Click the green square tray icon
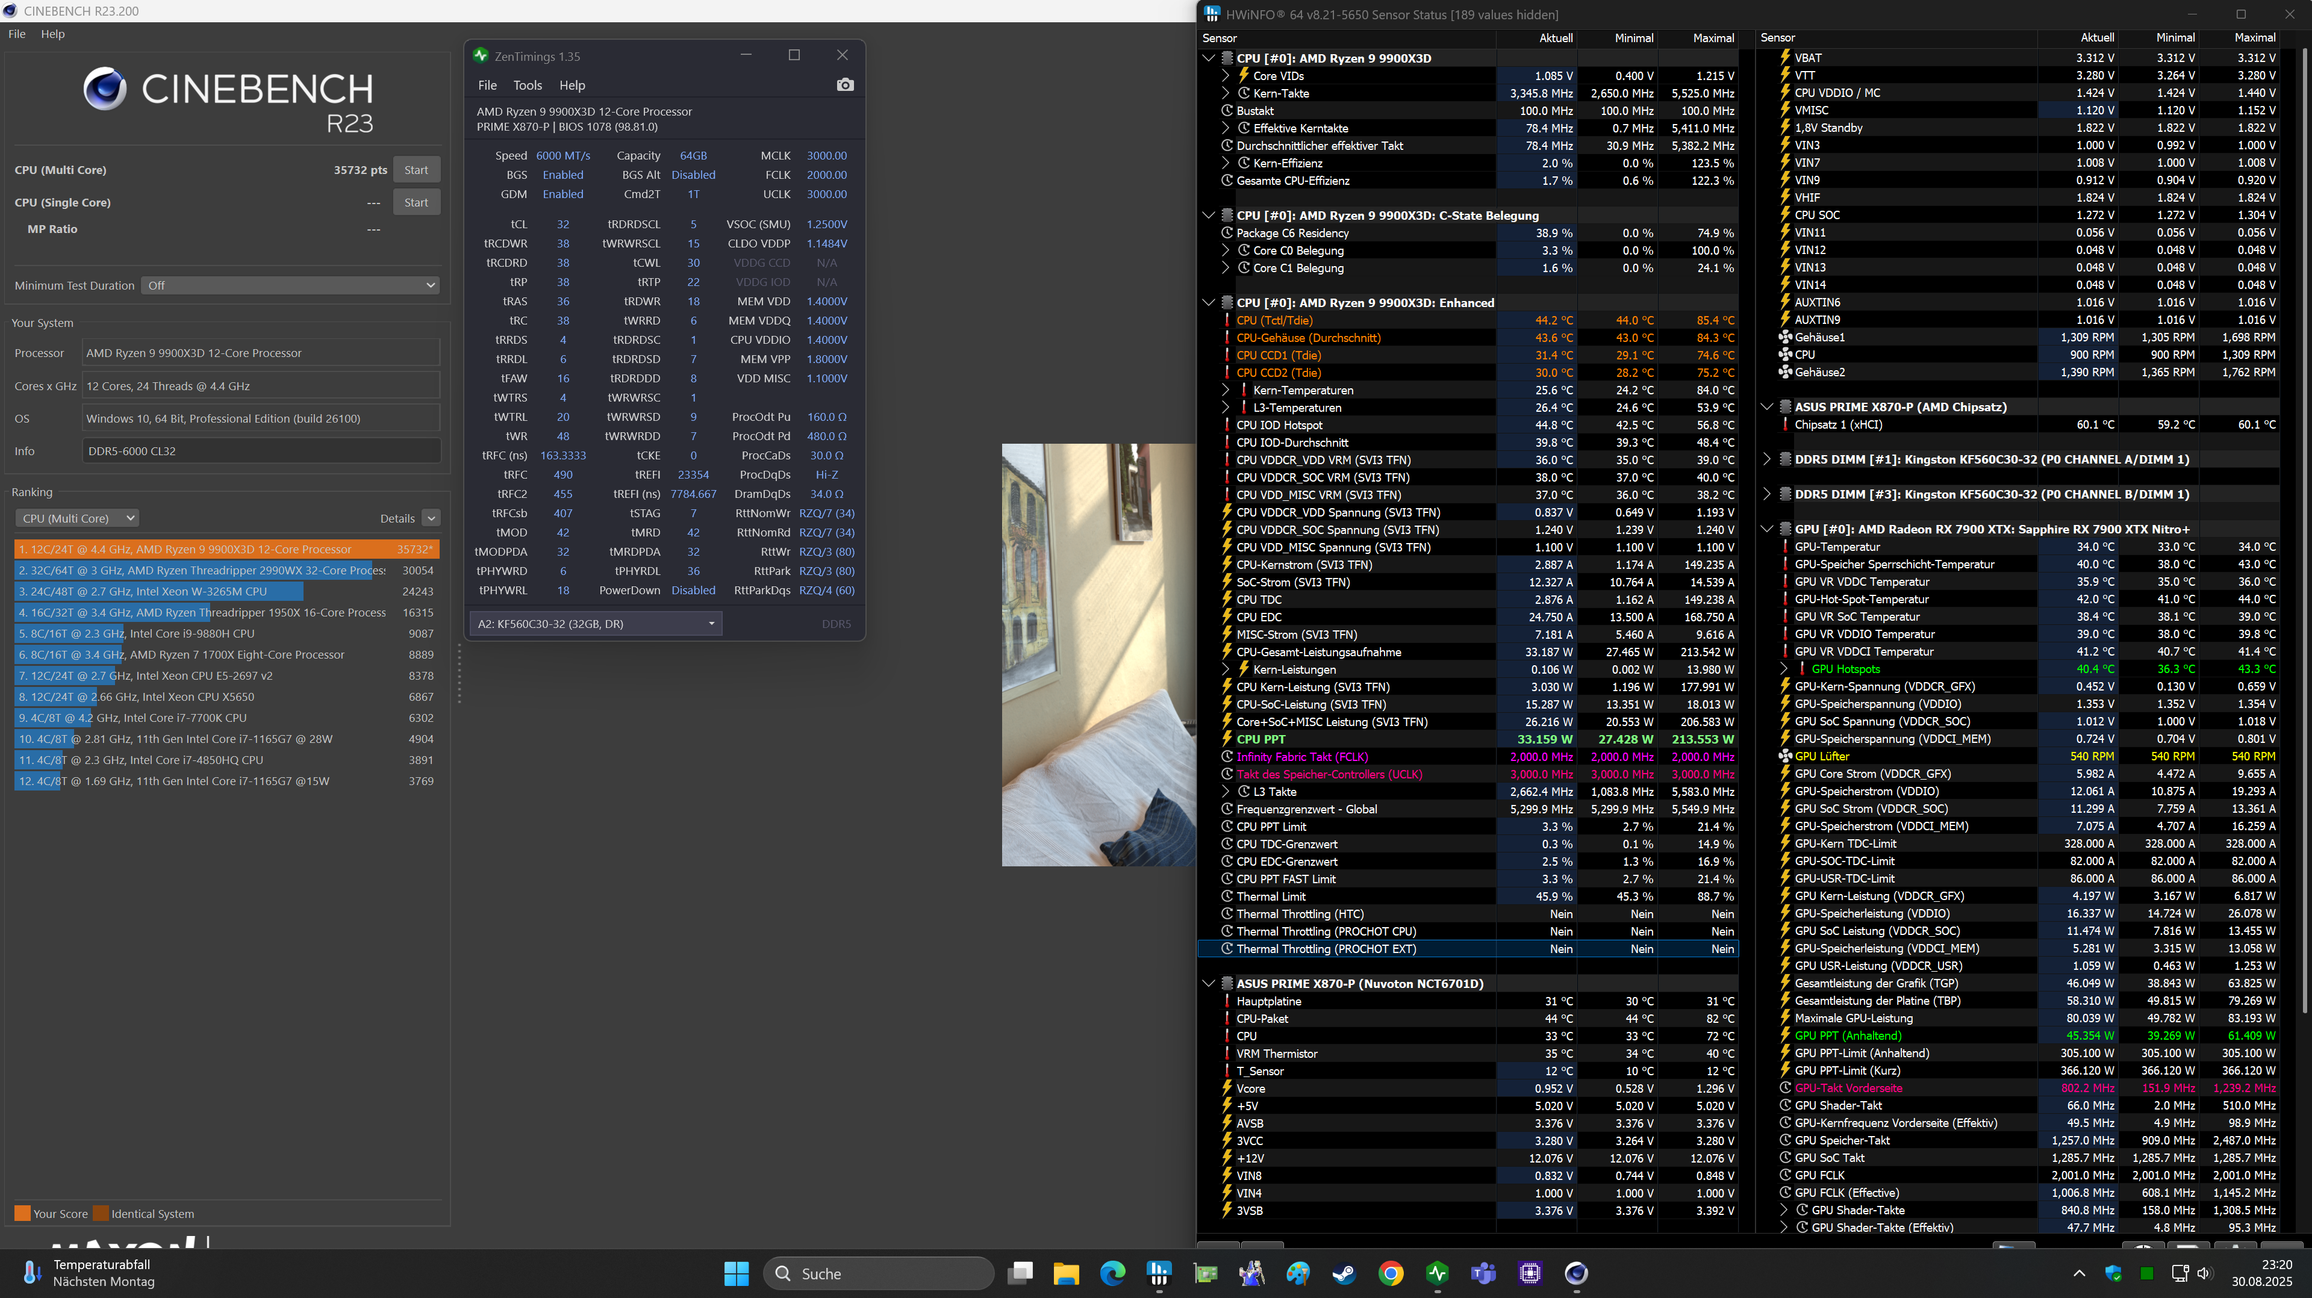 [2146, 1273]
